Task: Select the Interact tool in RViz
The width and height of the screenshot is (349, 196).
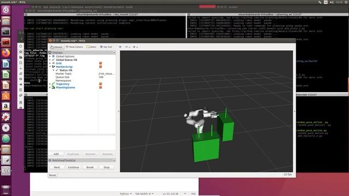Action: 56,47
